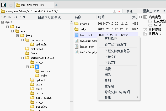166x111 pixels.
Task: Choose 修改文件(夹)时间 from the context menu
Action: [x=117, y=92]
